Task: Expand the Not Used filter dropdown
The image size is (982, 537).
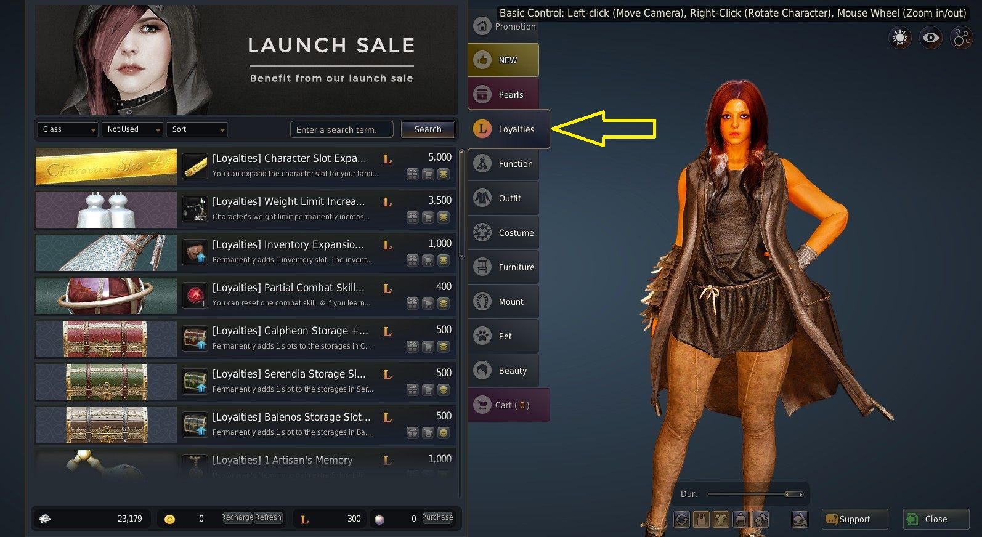Action: [132, 129]
